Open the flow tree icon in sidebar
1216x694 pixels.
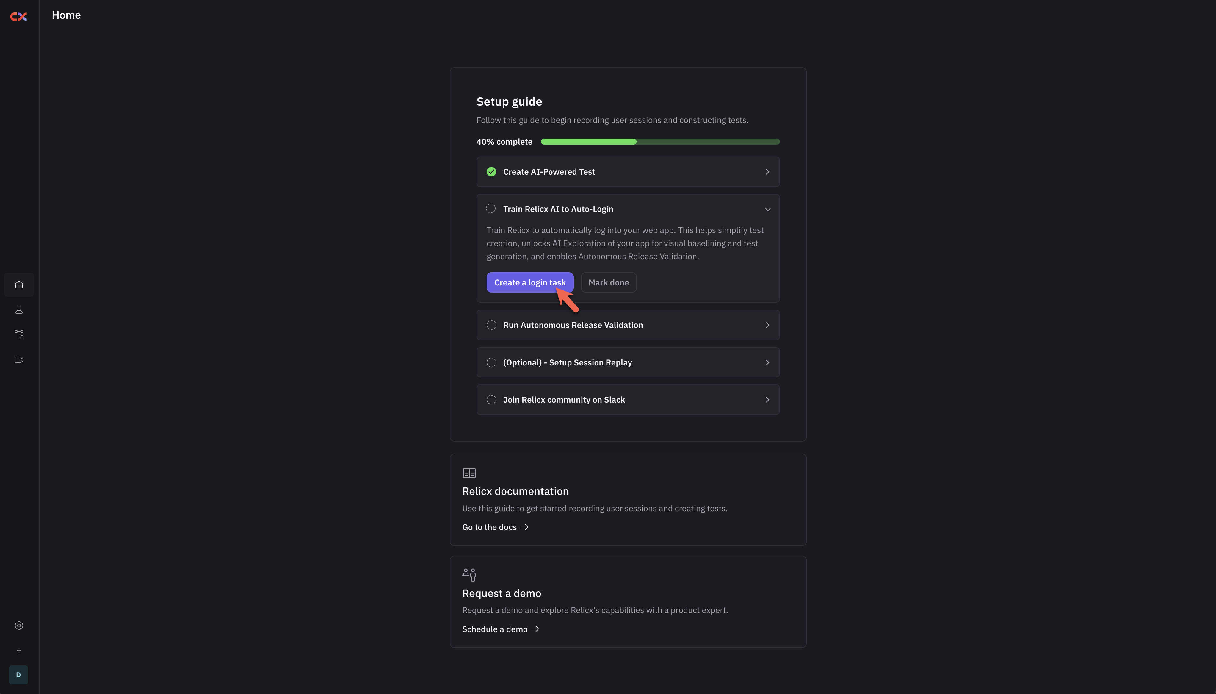pos(19,335)
